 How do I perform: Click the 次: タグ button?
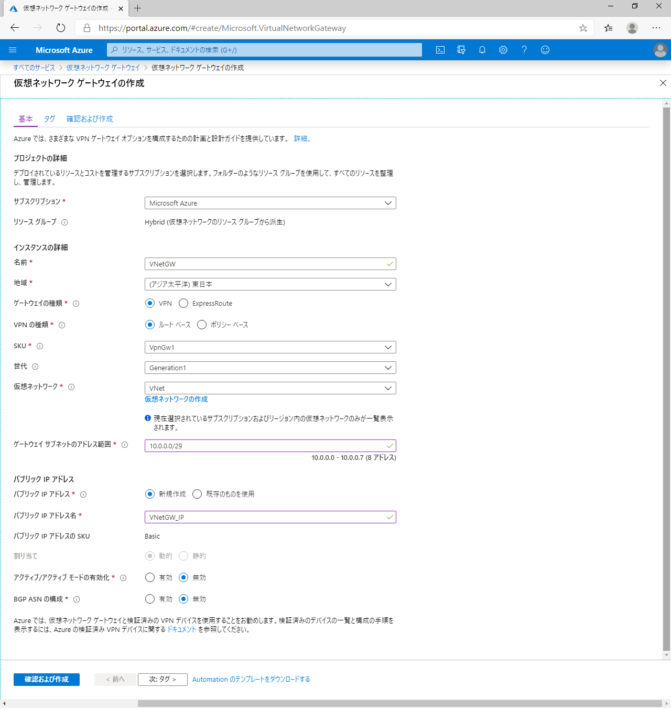[x=163, y=679]
